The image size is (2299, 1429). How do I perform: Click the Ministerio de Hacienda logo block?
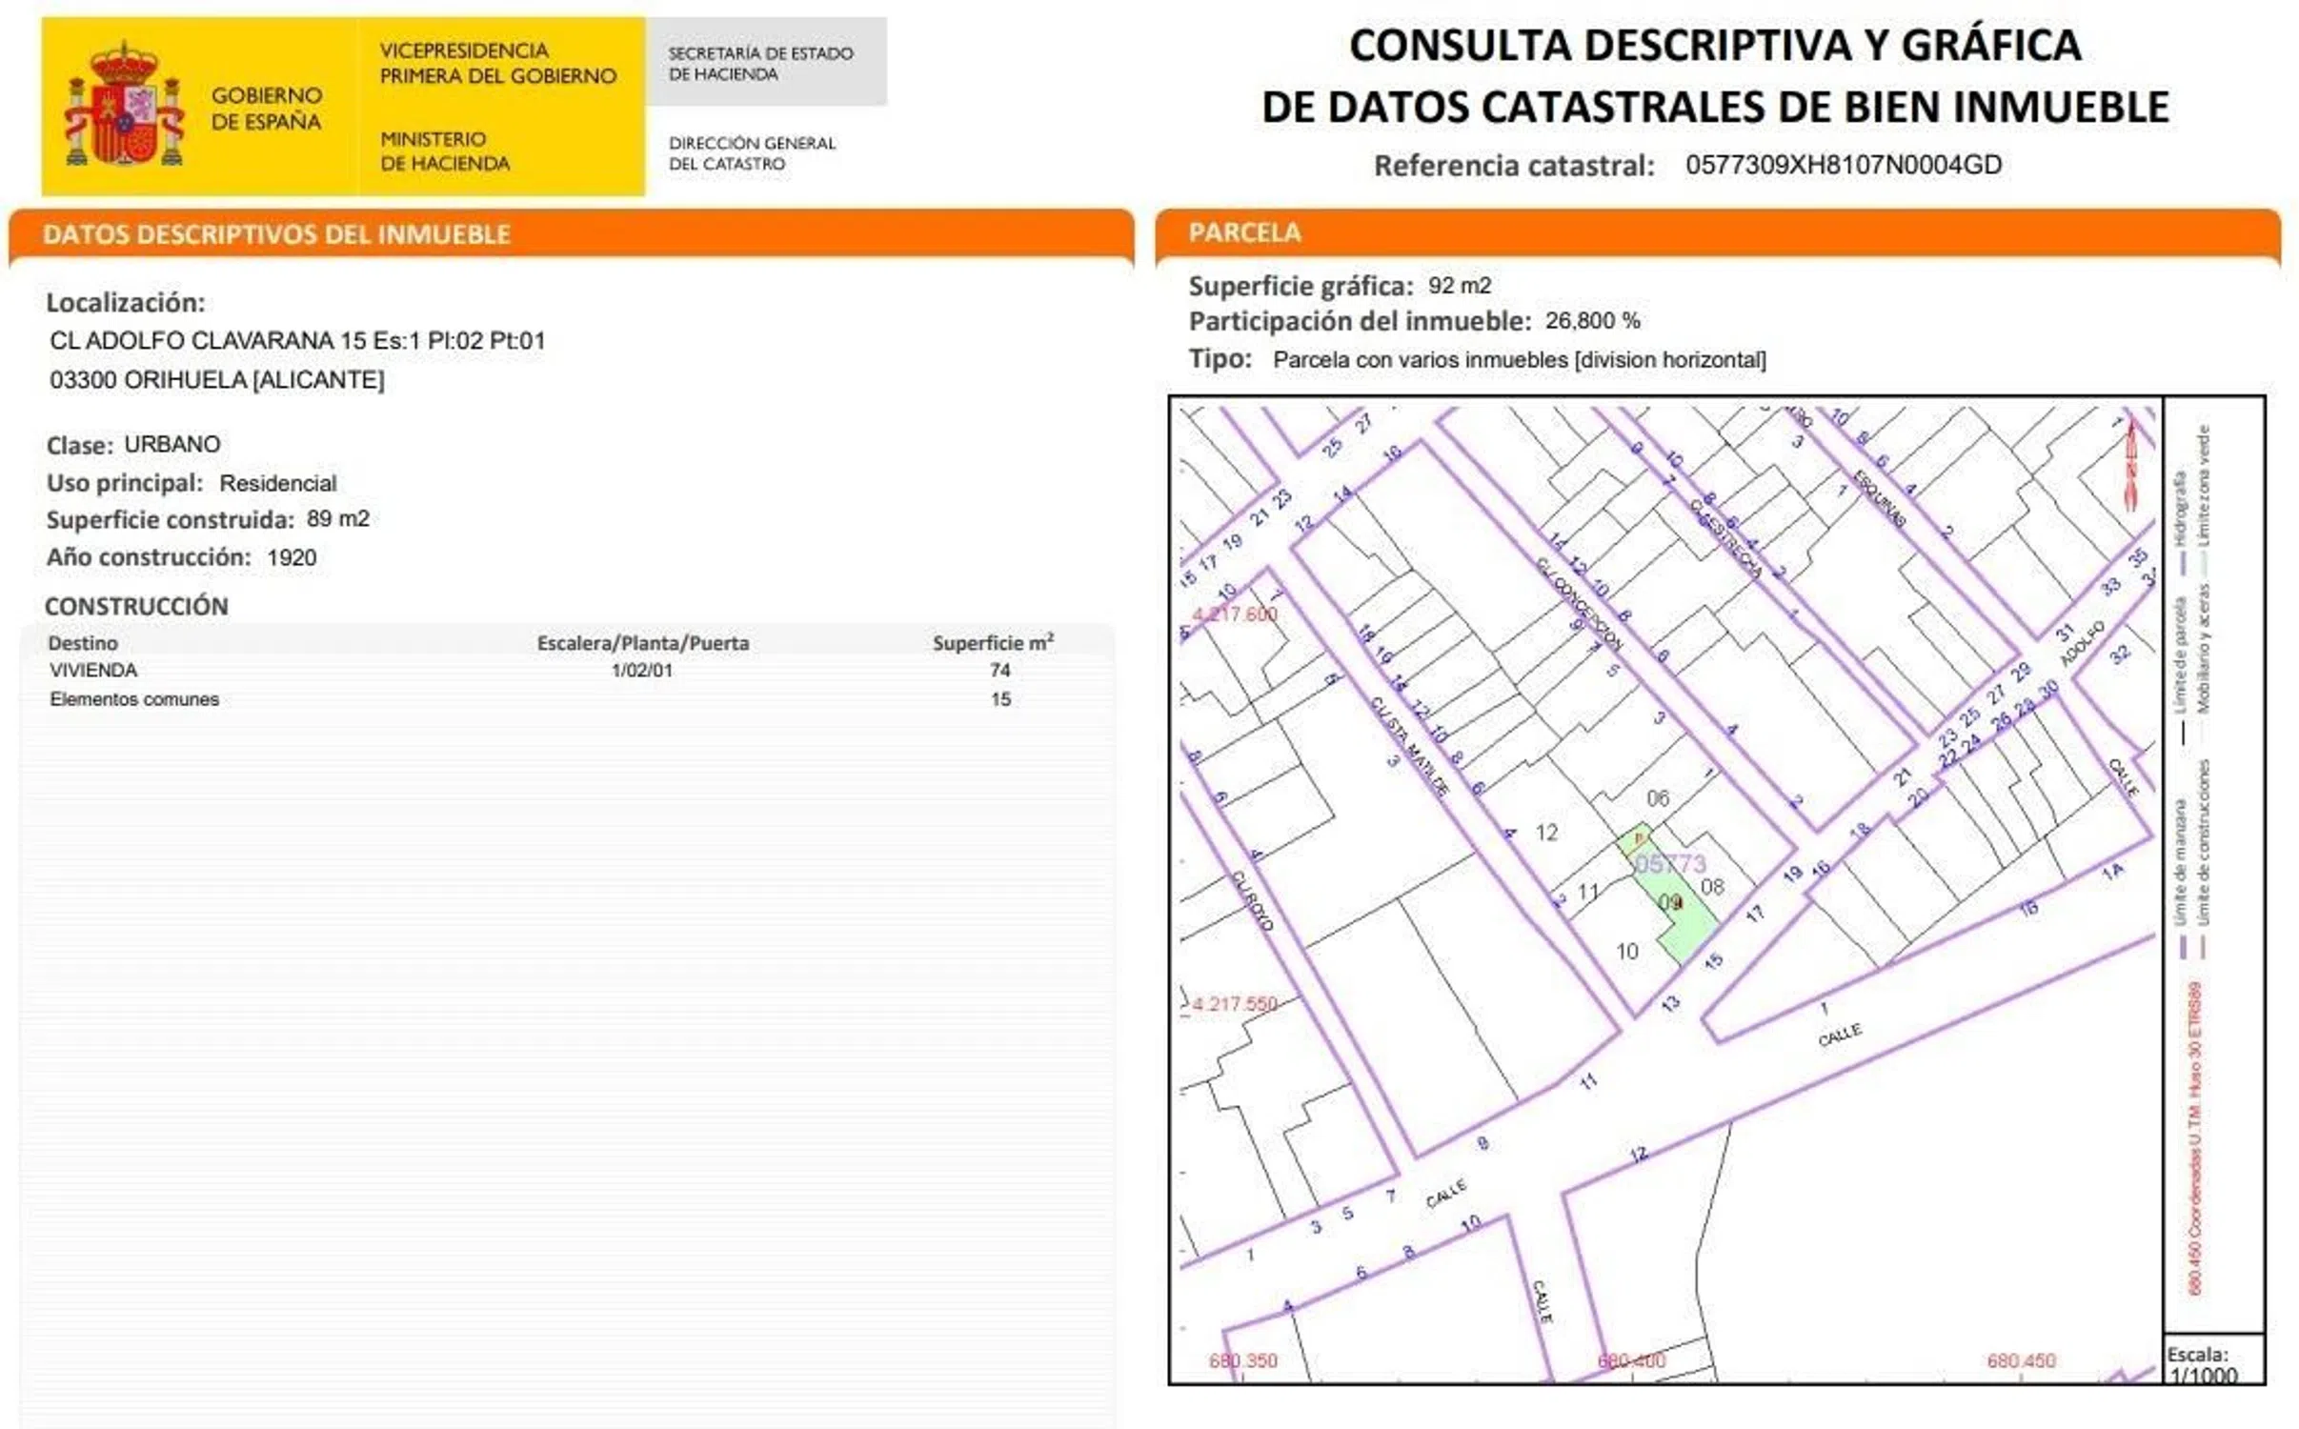445,151
